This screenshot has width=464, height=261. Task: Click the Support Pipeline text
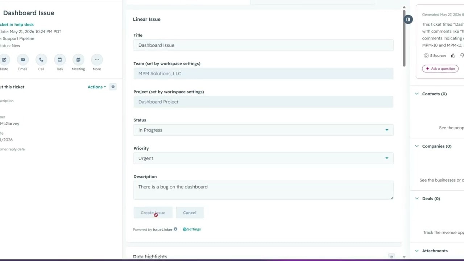pyautogui.click(x=18, y=38)
